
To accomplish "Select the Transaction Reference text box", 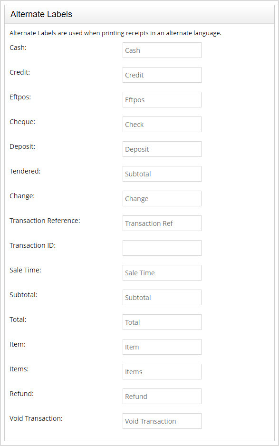I will (162, 223).
